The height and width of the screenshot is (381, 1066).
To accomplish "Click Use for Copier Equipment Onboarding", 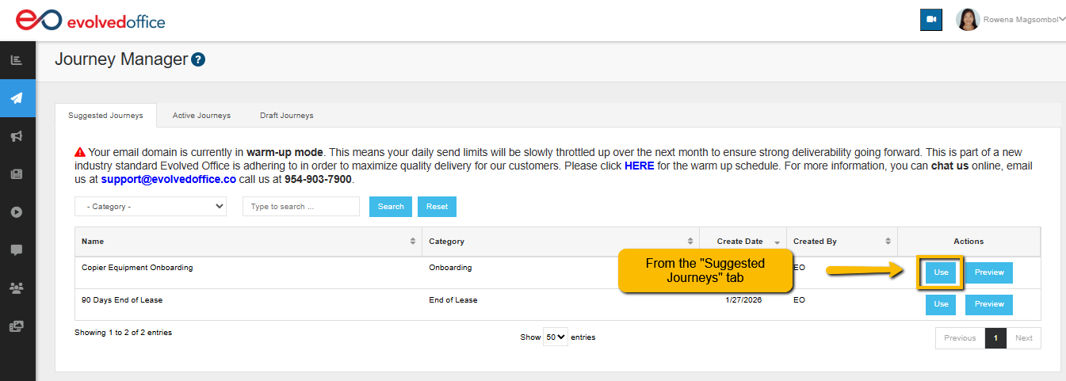I will [x=941, y=272].
